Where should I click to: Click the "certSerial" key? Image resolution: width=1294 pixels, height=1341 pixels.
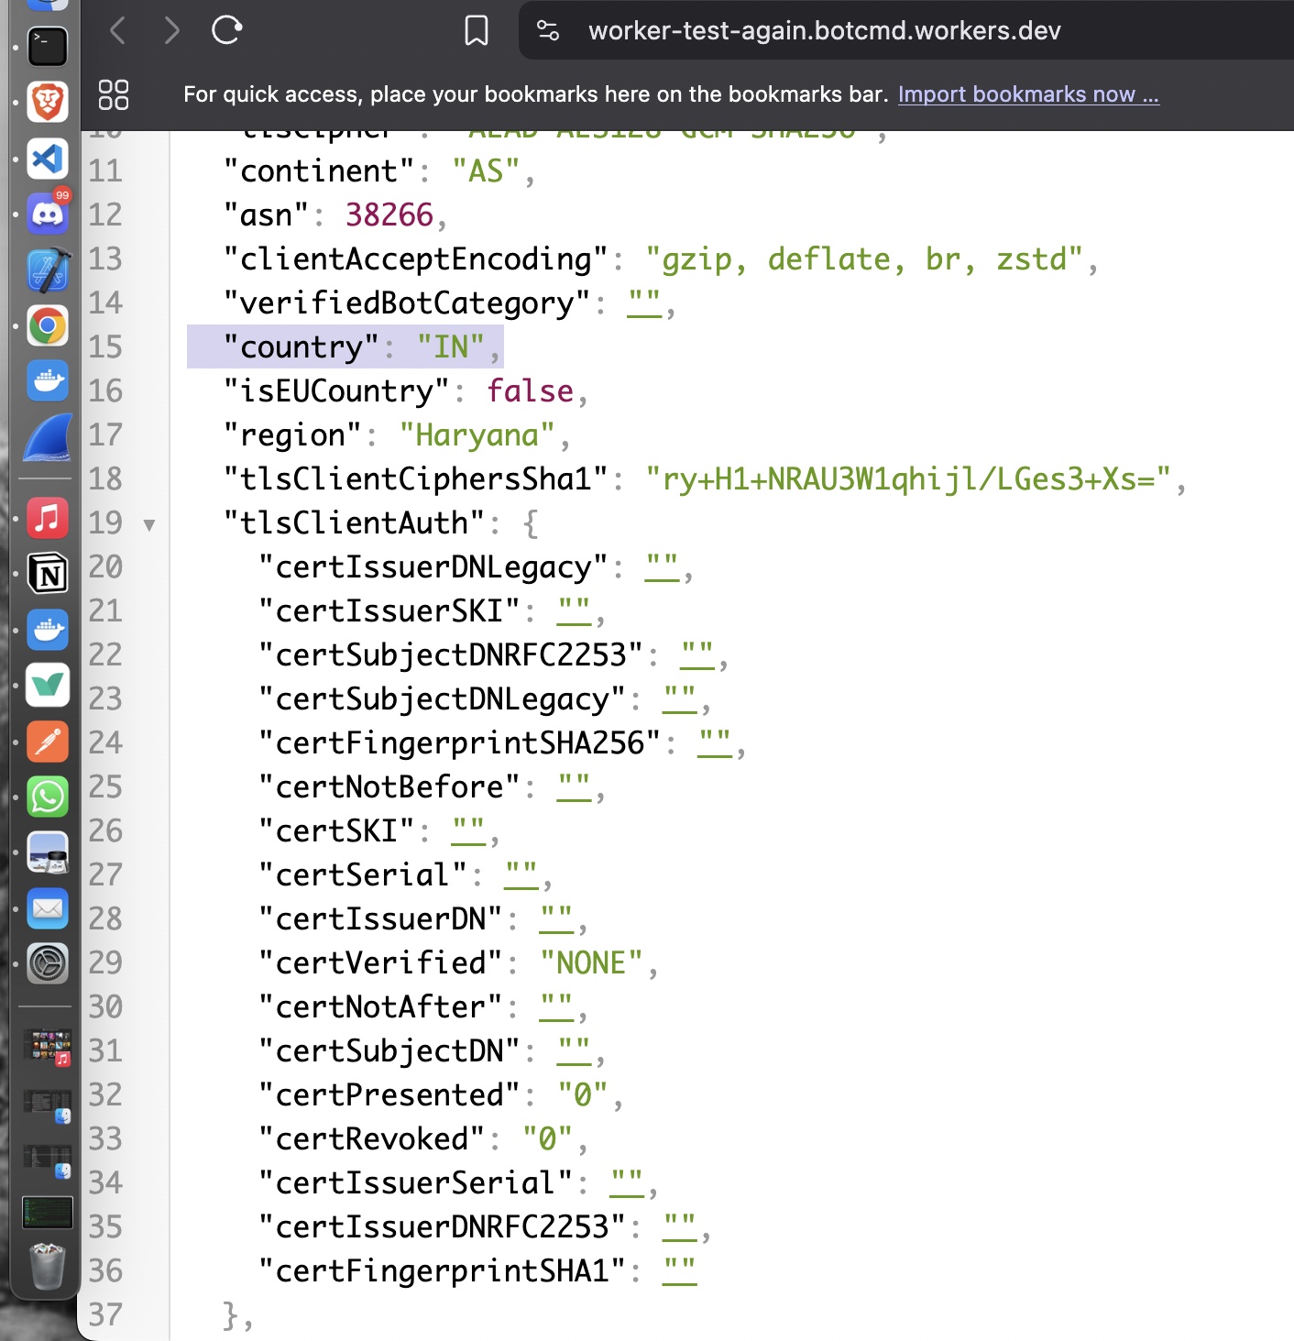[x=364, y=875]
